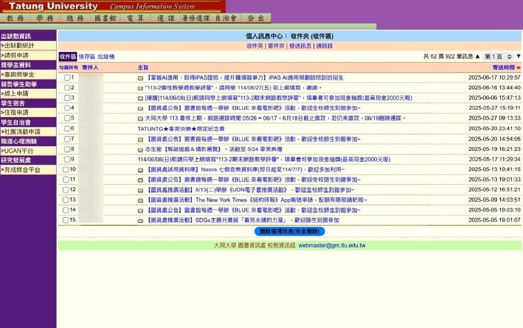Image resolution: width=523 pixels, height=328 pixels.
Task: Open the Naxos 七個音樂資料庫 message subject
Action: point(246,170)
